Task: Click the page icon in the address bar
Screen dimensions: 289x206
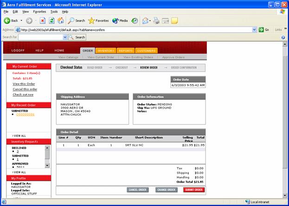Action: pyautogui.click(x=18, y=30)
